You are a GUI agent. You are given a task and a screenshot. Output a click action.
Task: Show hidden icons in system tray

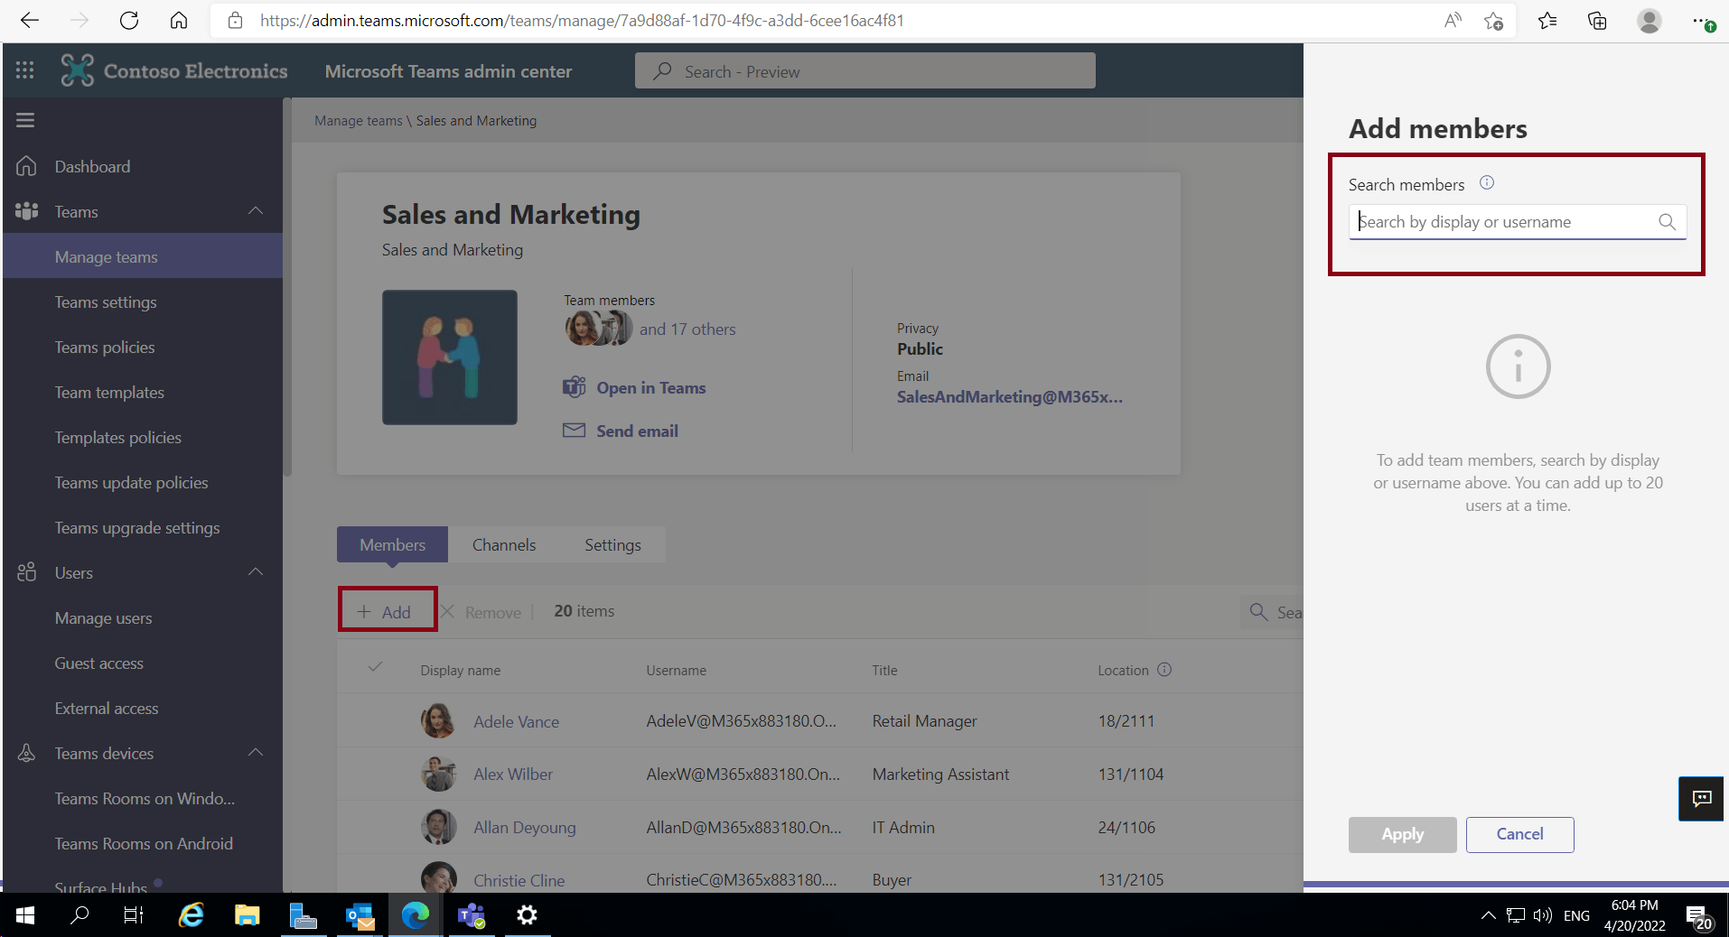coord(1488,915)
